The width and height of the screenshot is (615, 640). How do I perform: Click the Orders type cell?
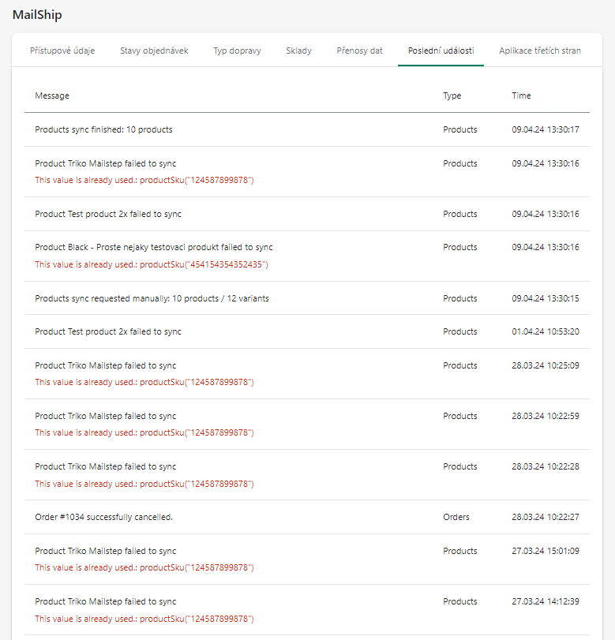(x=456, y=517)
